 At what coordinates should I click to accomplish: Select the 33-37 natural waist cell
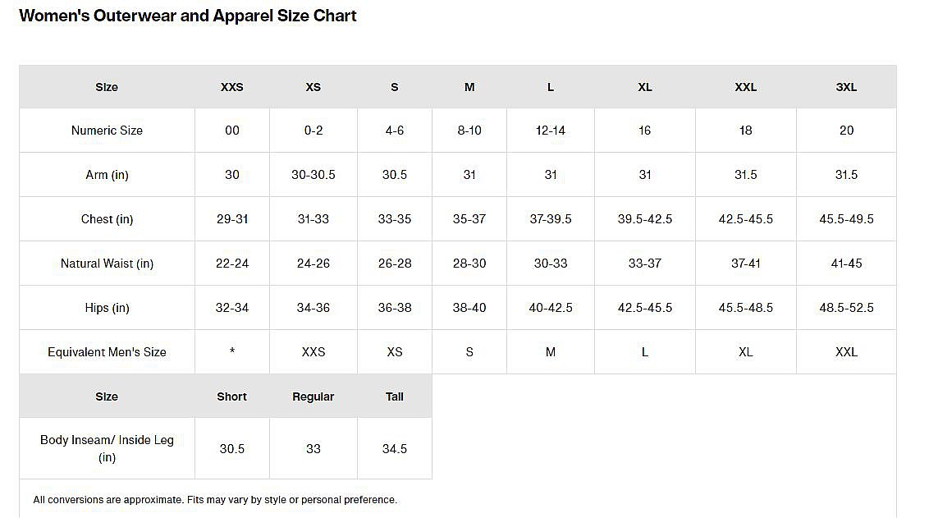tap(645, 264)
